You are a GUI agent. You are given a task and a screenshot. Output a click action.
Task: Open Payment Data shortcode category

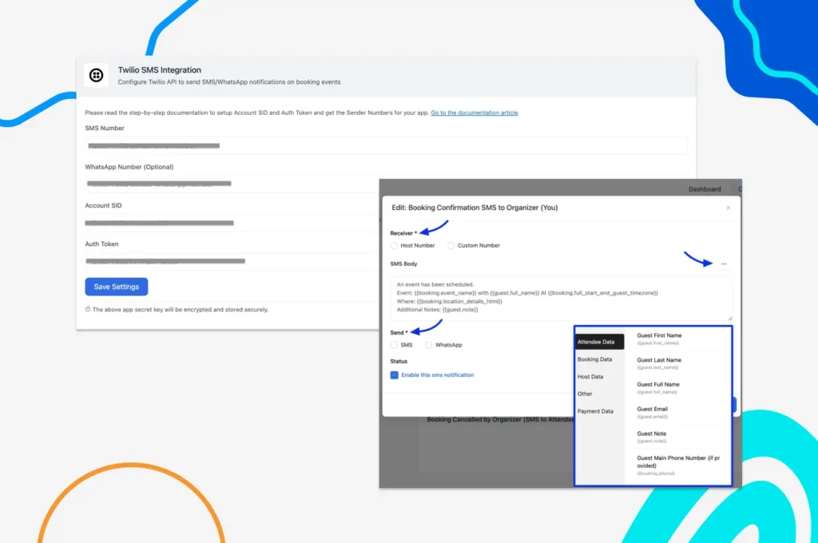(x=595, y=411)
